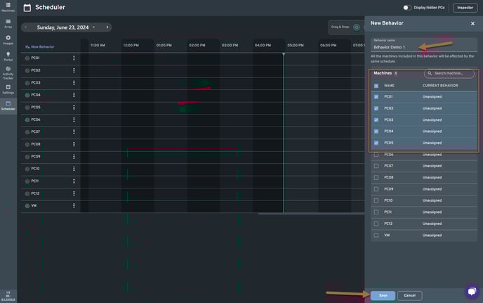Open the options menu for PC05
This screenshot has width=483, height=303.
[74, 108]
